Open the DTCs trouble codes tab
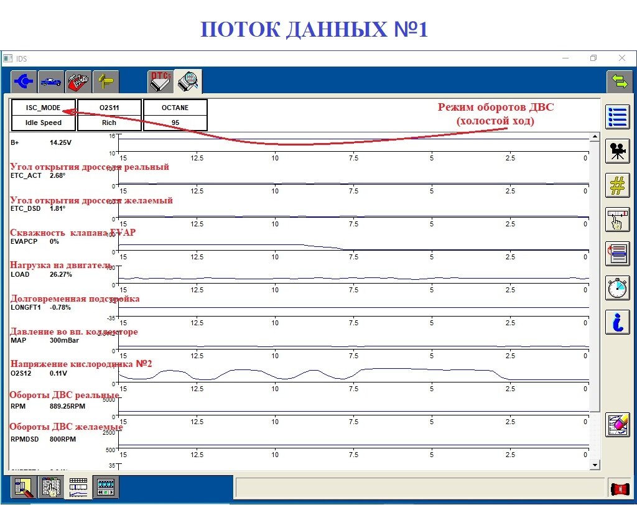This screenshot has height=505, width=637. coord(160,81)
